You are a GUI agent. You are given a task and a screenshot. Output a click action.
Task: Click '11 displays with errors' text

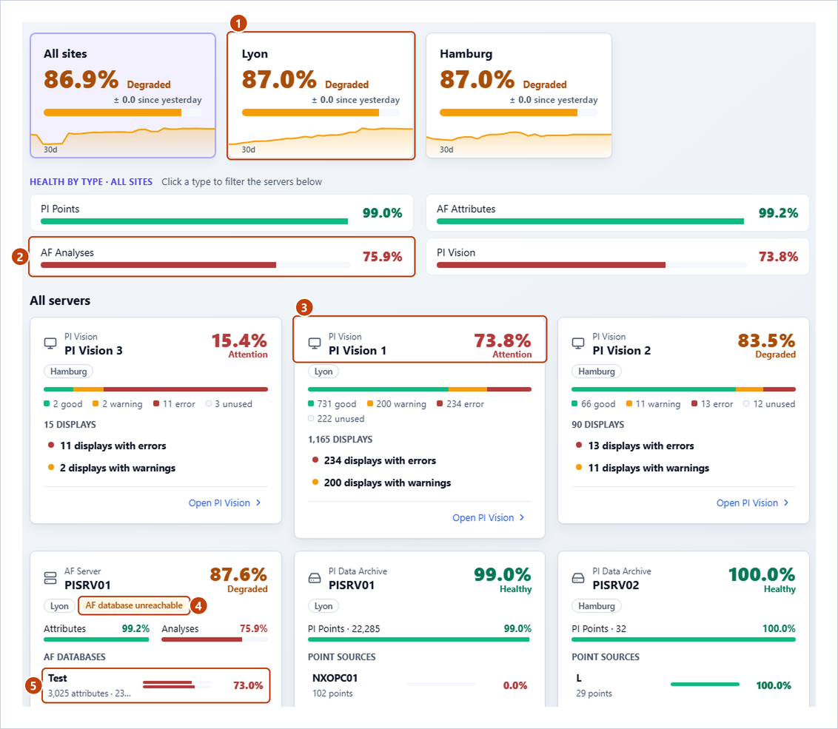click(113, 446)
